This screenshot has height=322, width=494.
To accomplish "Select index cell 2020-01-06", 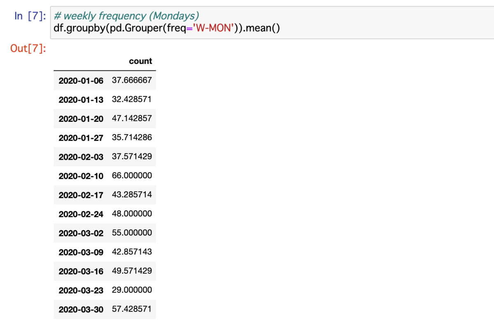I will tap(81, 81).
